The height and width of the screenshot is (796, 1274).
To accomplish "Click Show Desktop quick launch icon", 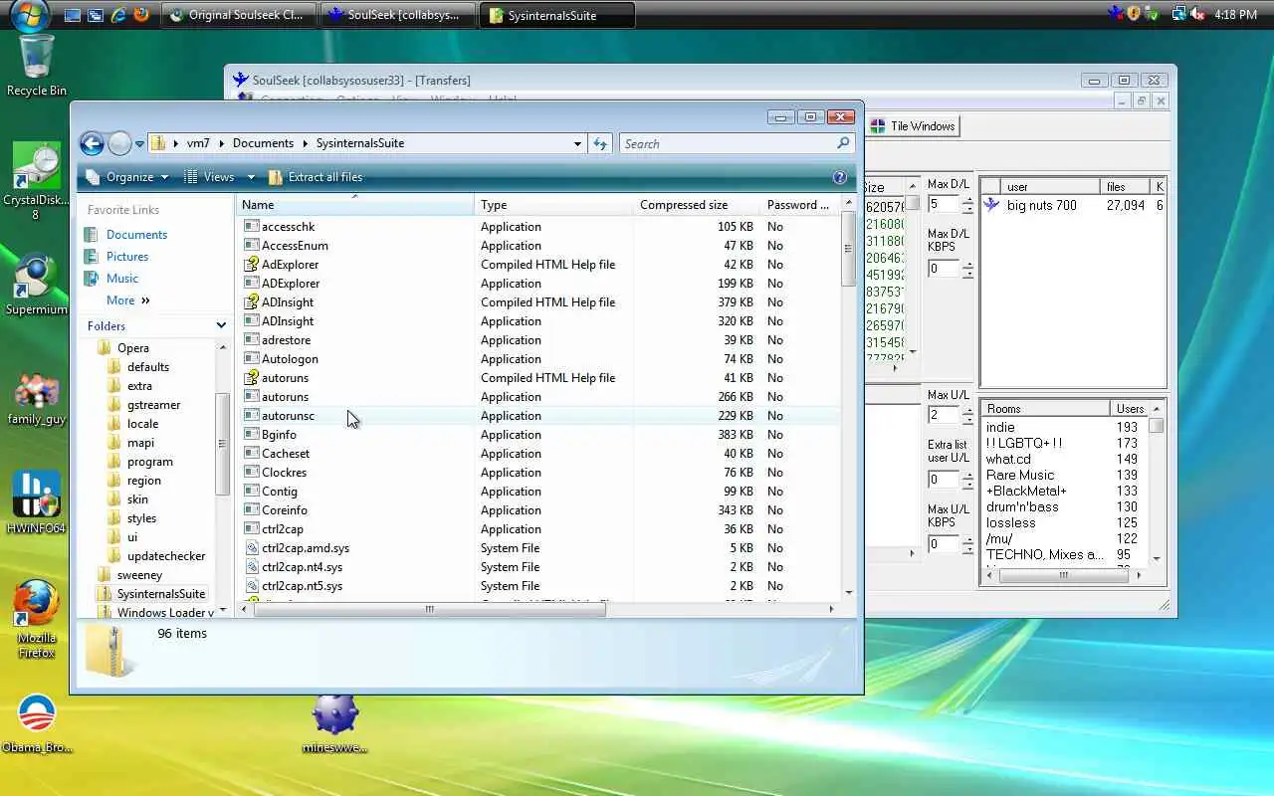I will point(73,15).
